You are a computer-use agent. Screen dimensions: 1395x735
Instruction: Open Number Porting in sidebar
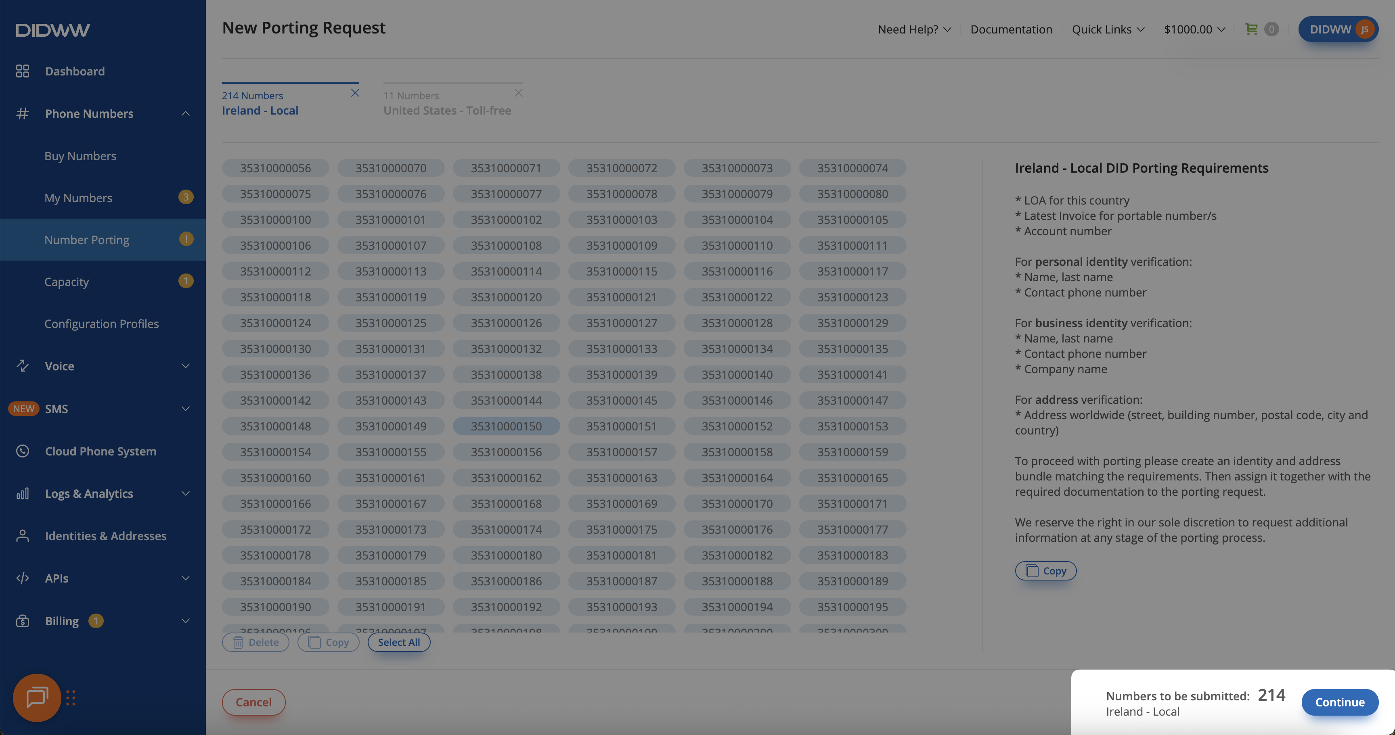click(87, 240)
